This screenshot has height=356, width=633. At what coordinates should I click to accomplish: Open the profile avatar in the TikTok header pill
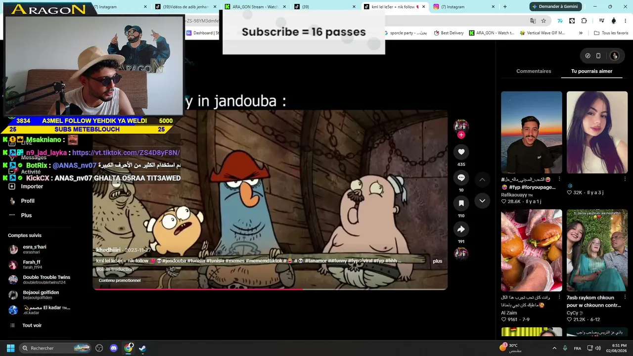click(x=614, y=56)
